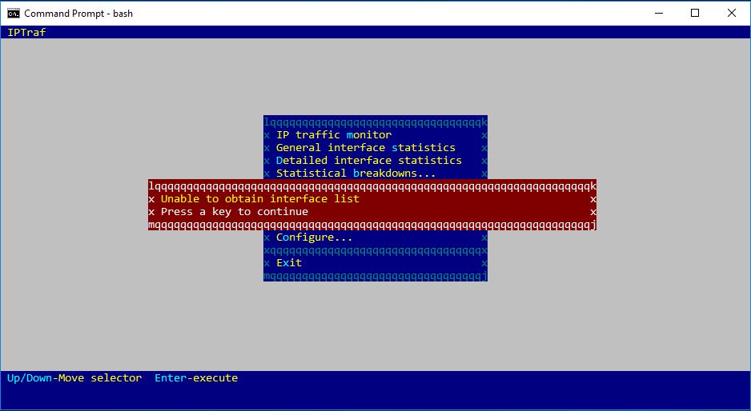This screenshot has height=411, width=751.
Task: Minimize the Command Prompt window
Action: [x=659, y=14]
